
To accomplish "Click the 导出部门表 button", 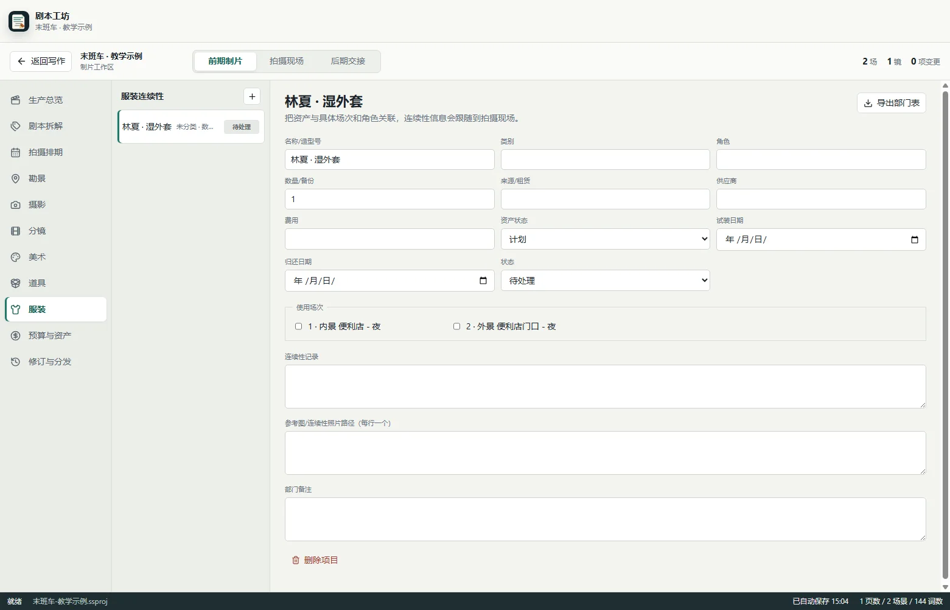I will [892, 103].
